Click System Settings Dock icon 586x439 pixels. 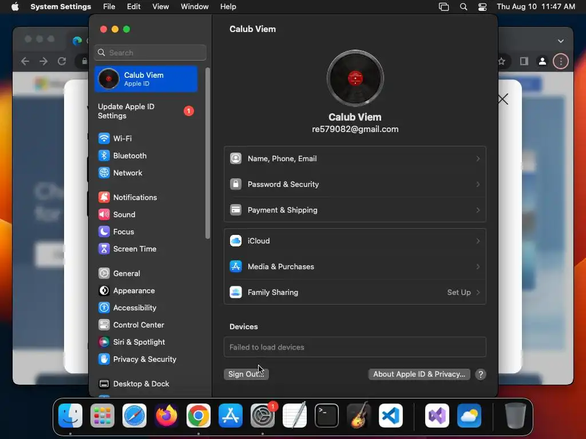(262, 416)
